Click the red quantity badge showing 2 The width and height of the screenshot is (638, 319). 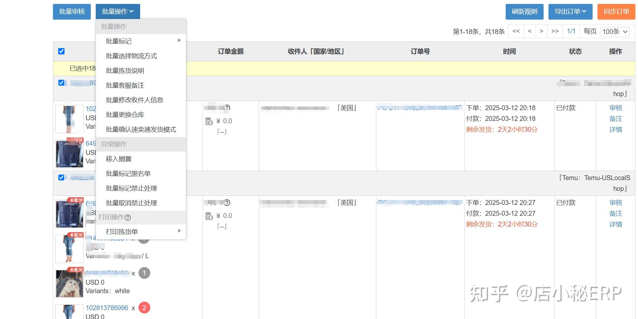tap(144, 308)
